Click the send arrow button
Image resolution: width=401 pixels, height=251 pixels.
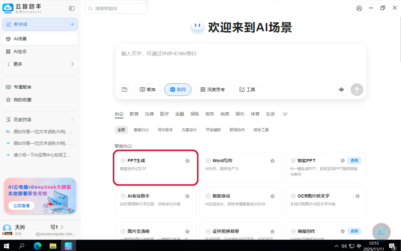click(x=357, y=90)
